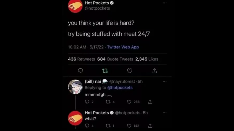Retweet the mmmmfgh reply

tap(108, 102)
